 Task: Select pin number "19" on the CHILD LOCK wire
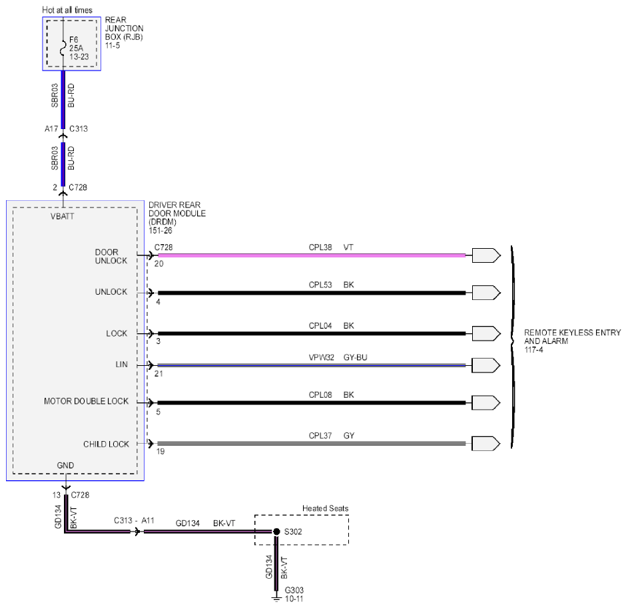[x=160, y=451]
